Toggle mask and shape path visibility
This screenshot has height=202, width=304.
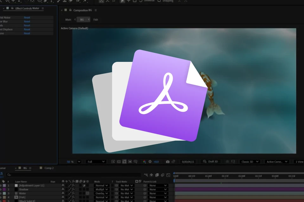(x=124, y=162)
